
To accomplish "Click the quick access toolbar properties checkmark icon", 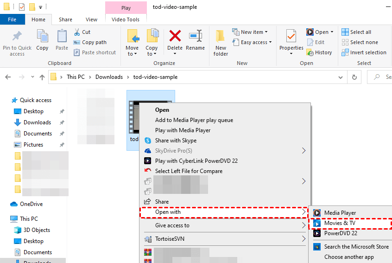I will [22, 7].
